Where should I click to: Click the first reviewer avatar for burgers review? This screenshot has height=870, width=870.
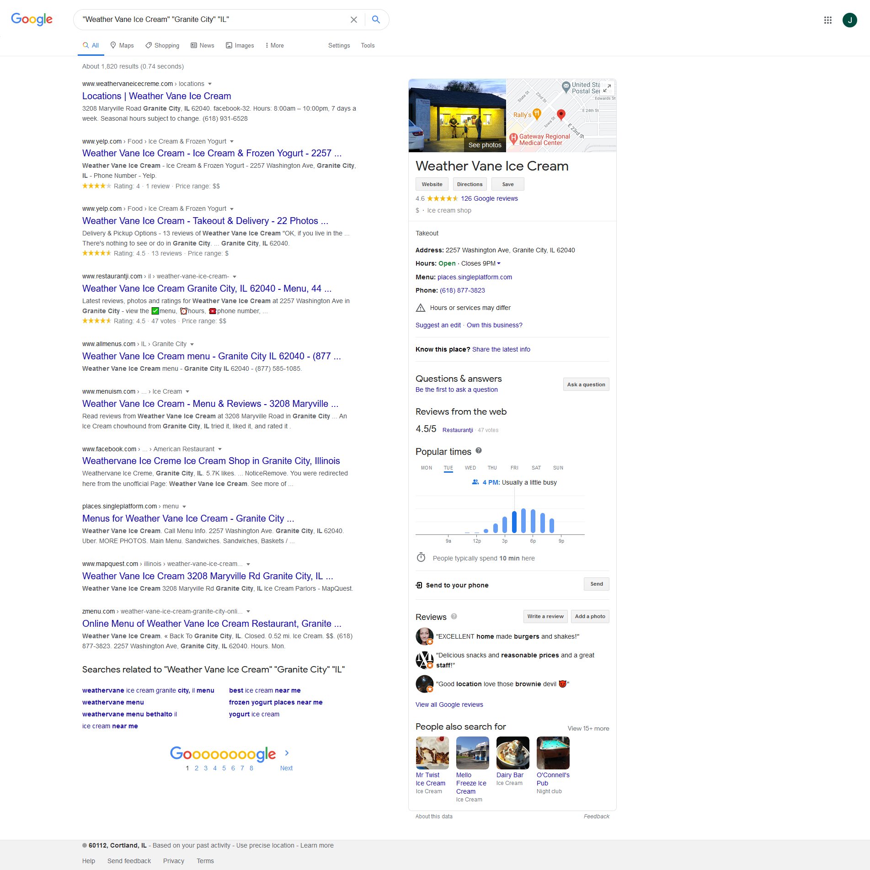pyautogui.click(x=424, y=636)
